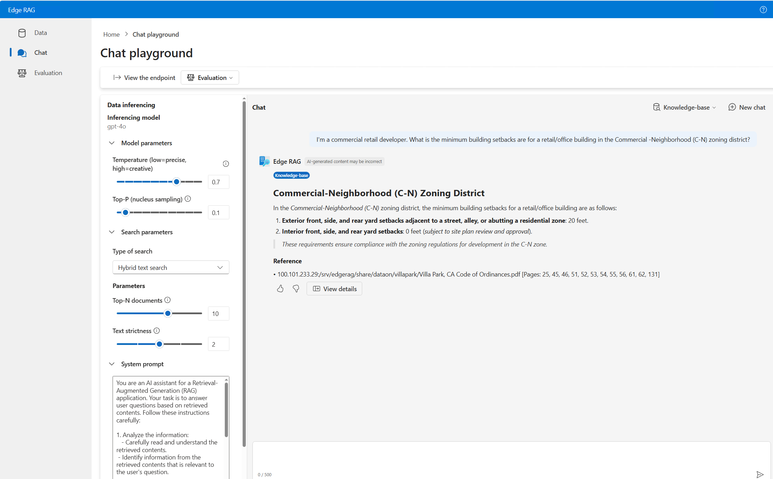773x479 pixels.
Task: Open the Evaluation dropdown in toolbar
Action: click(x=210, y=78)
